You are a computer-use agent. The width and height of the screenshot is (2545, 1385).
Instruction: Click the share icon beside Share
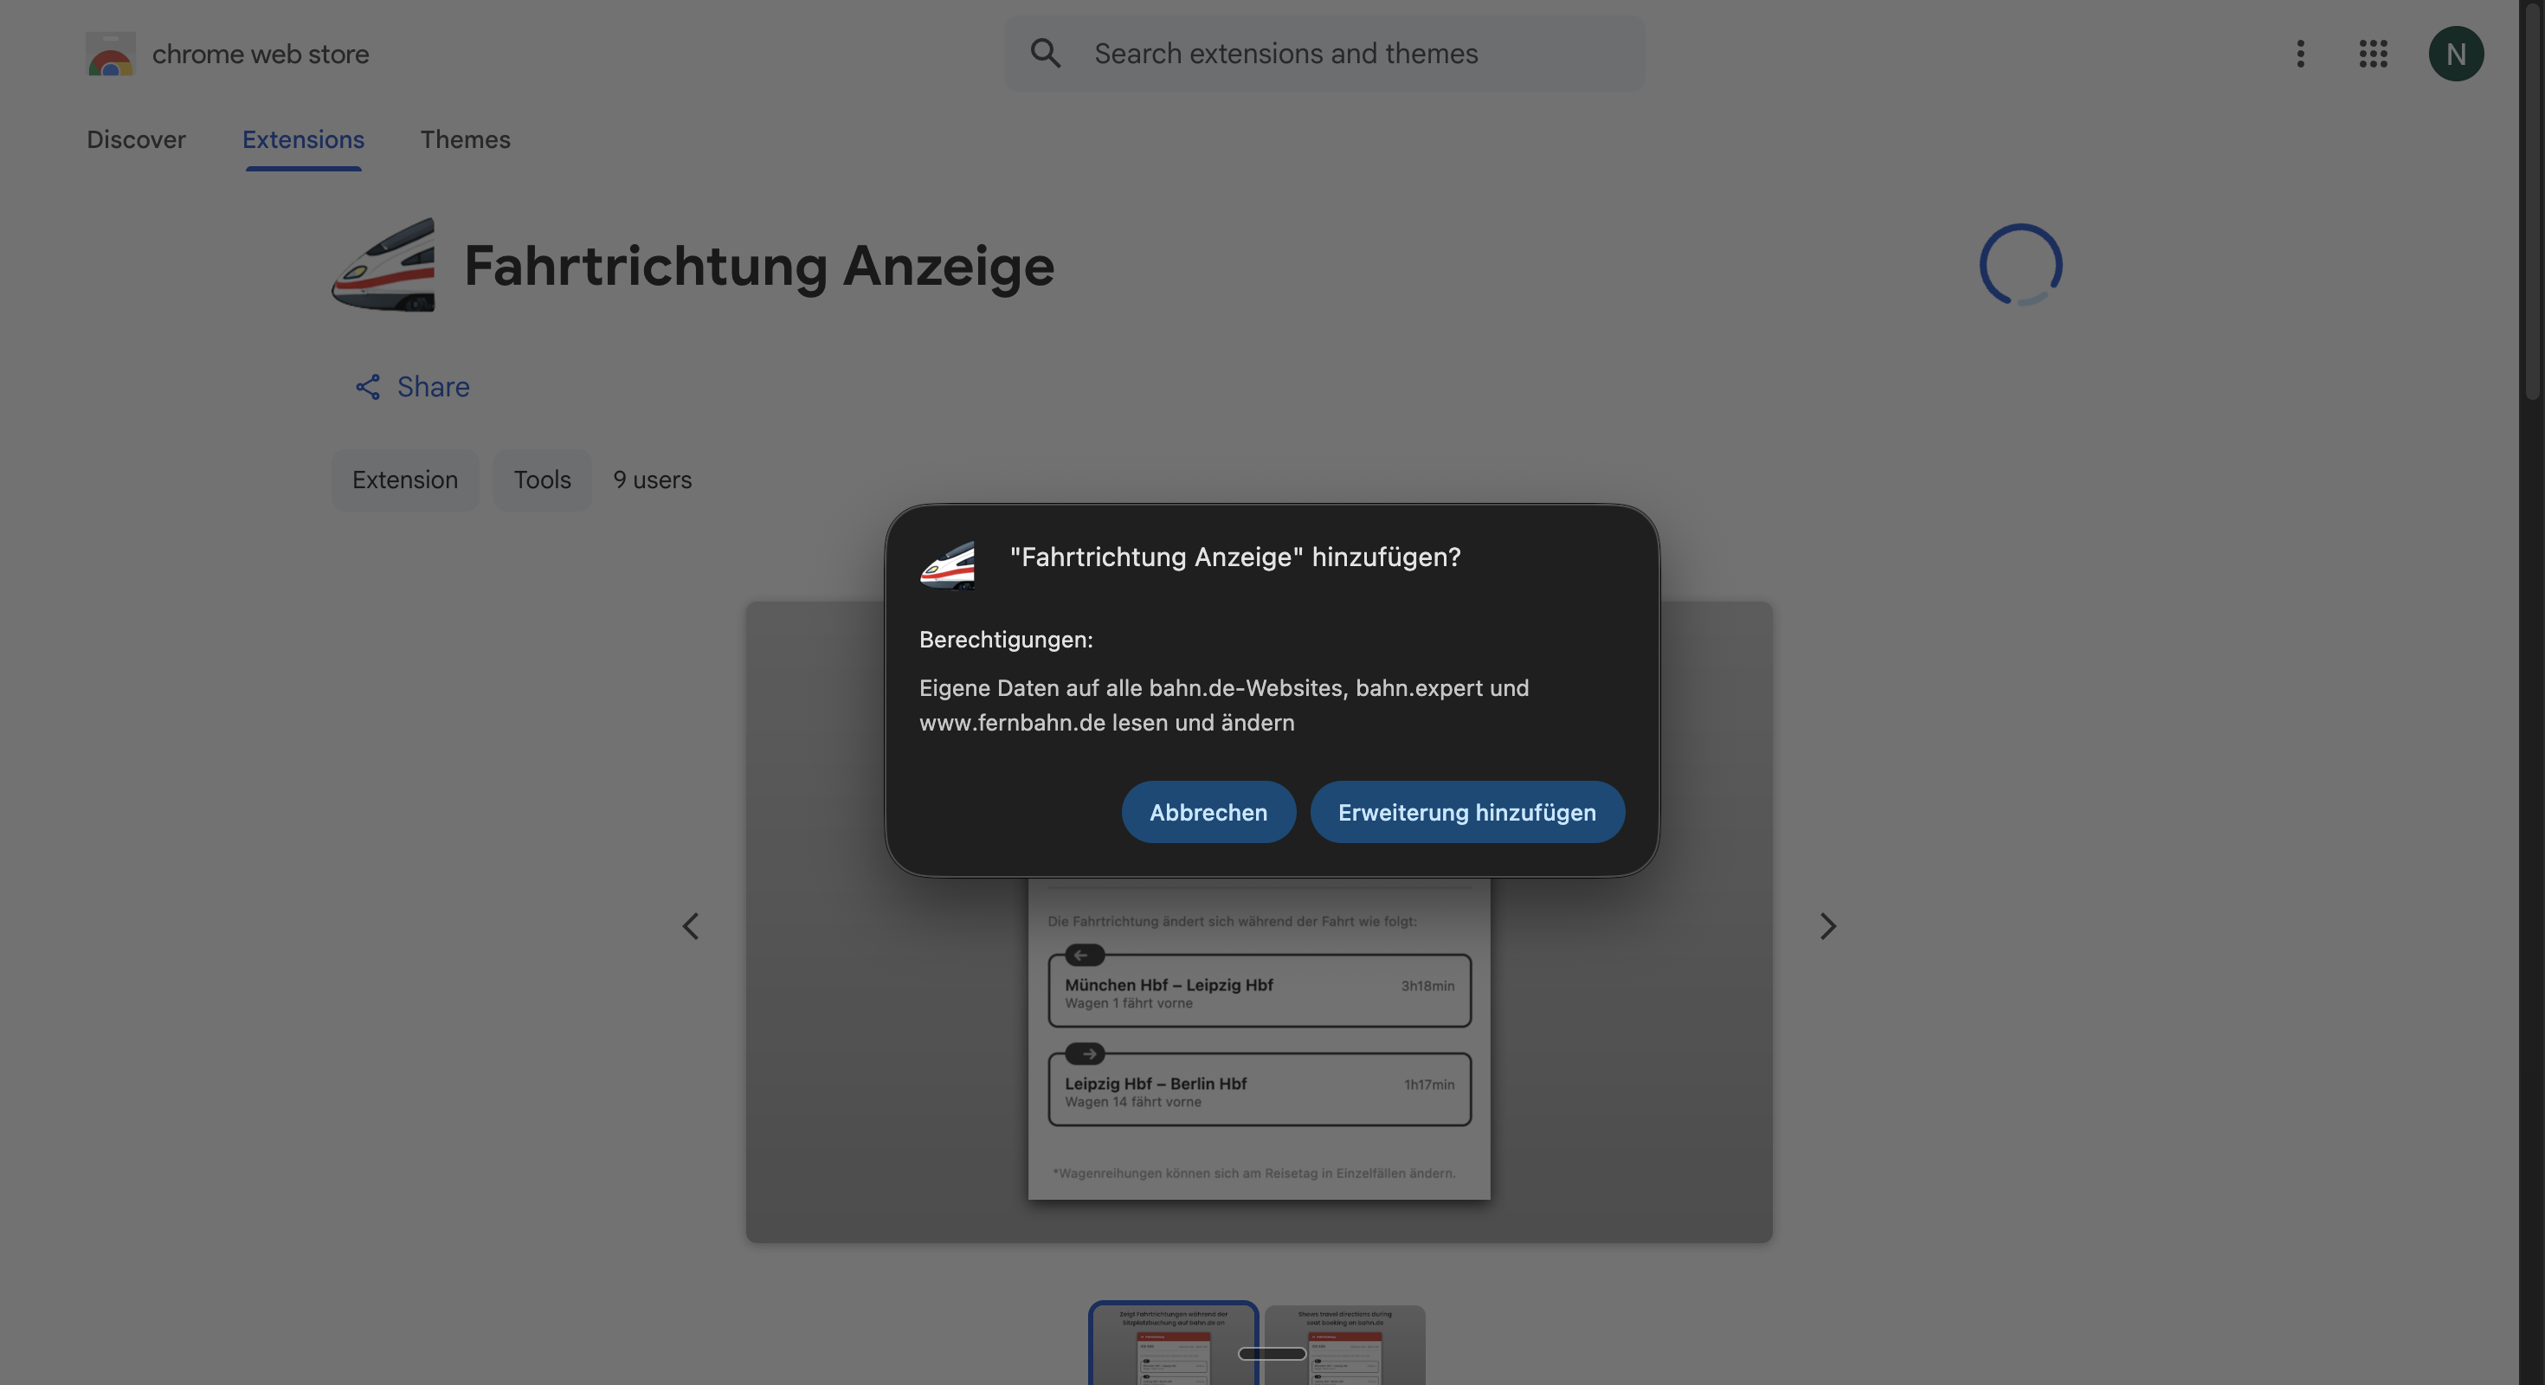[x=368, y=387]
